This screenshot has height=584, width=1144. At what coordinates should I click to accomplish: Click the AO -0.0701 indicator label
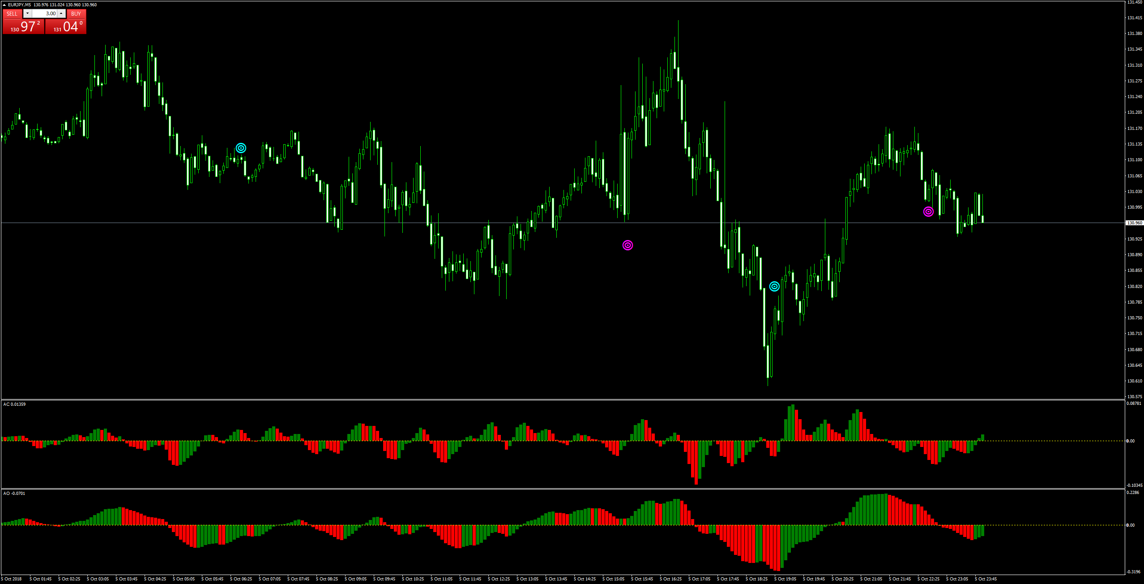coord(14,494)
